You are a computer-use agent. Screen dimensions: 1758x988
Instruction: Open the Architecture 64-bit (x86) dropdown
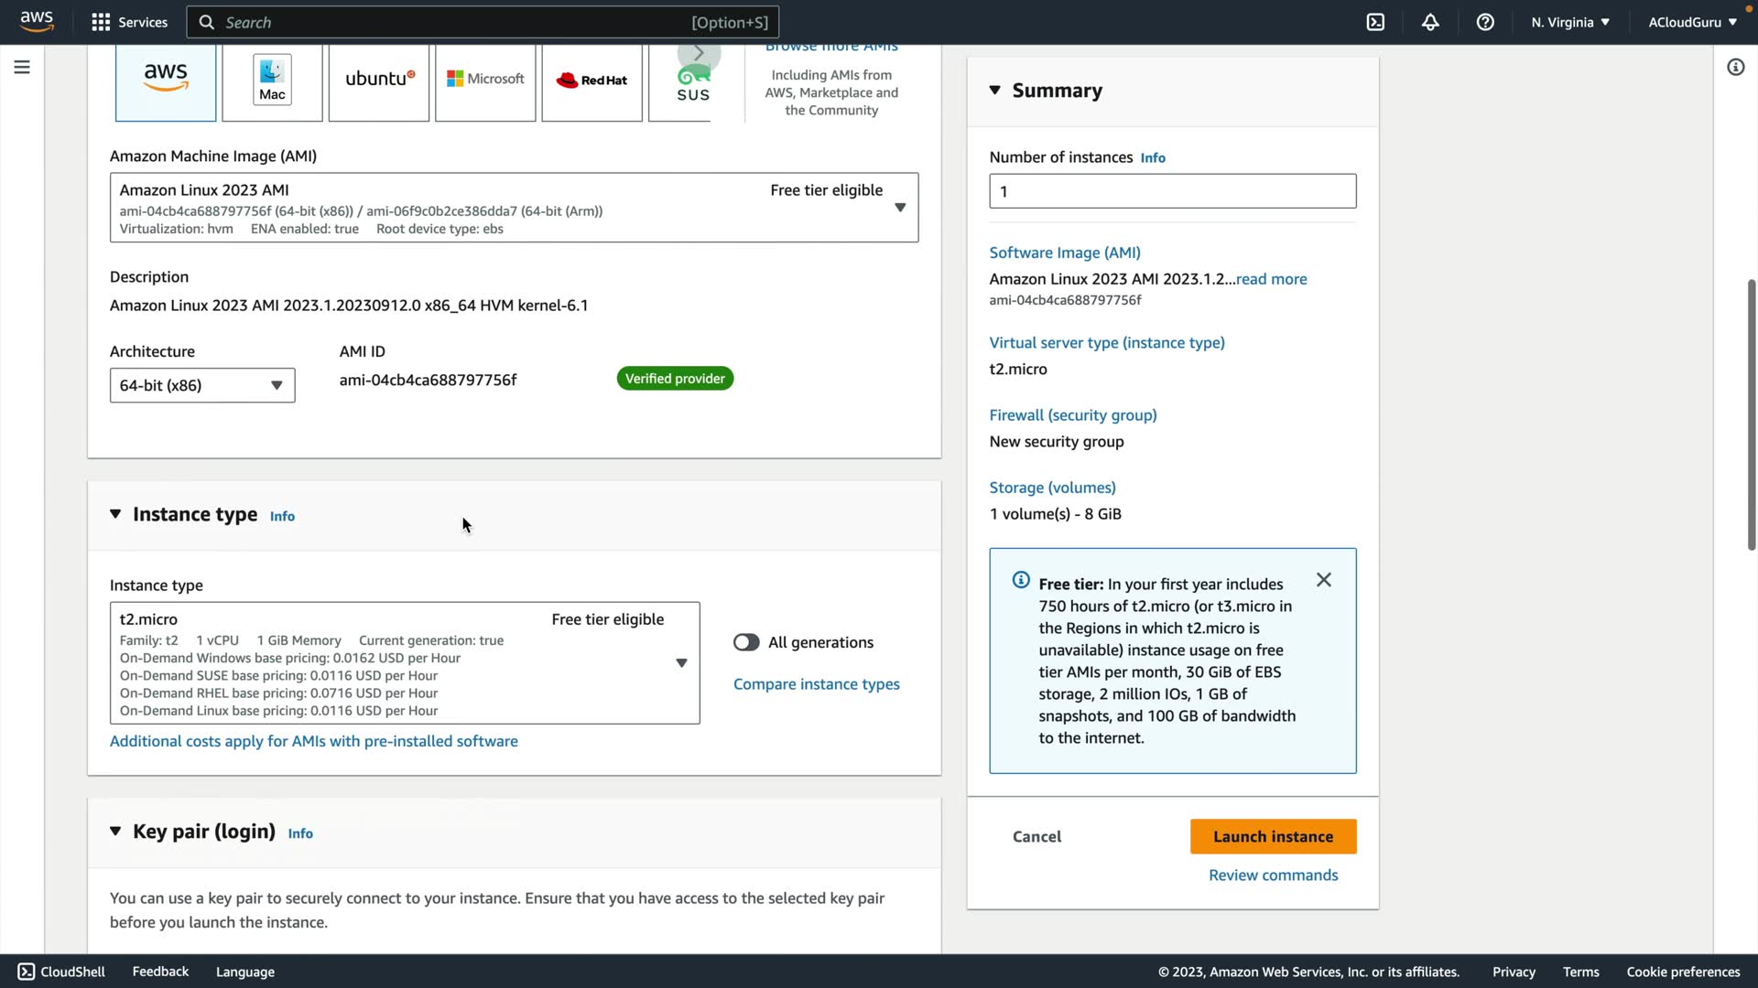(x=202, y=385)
